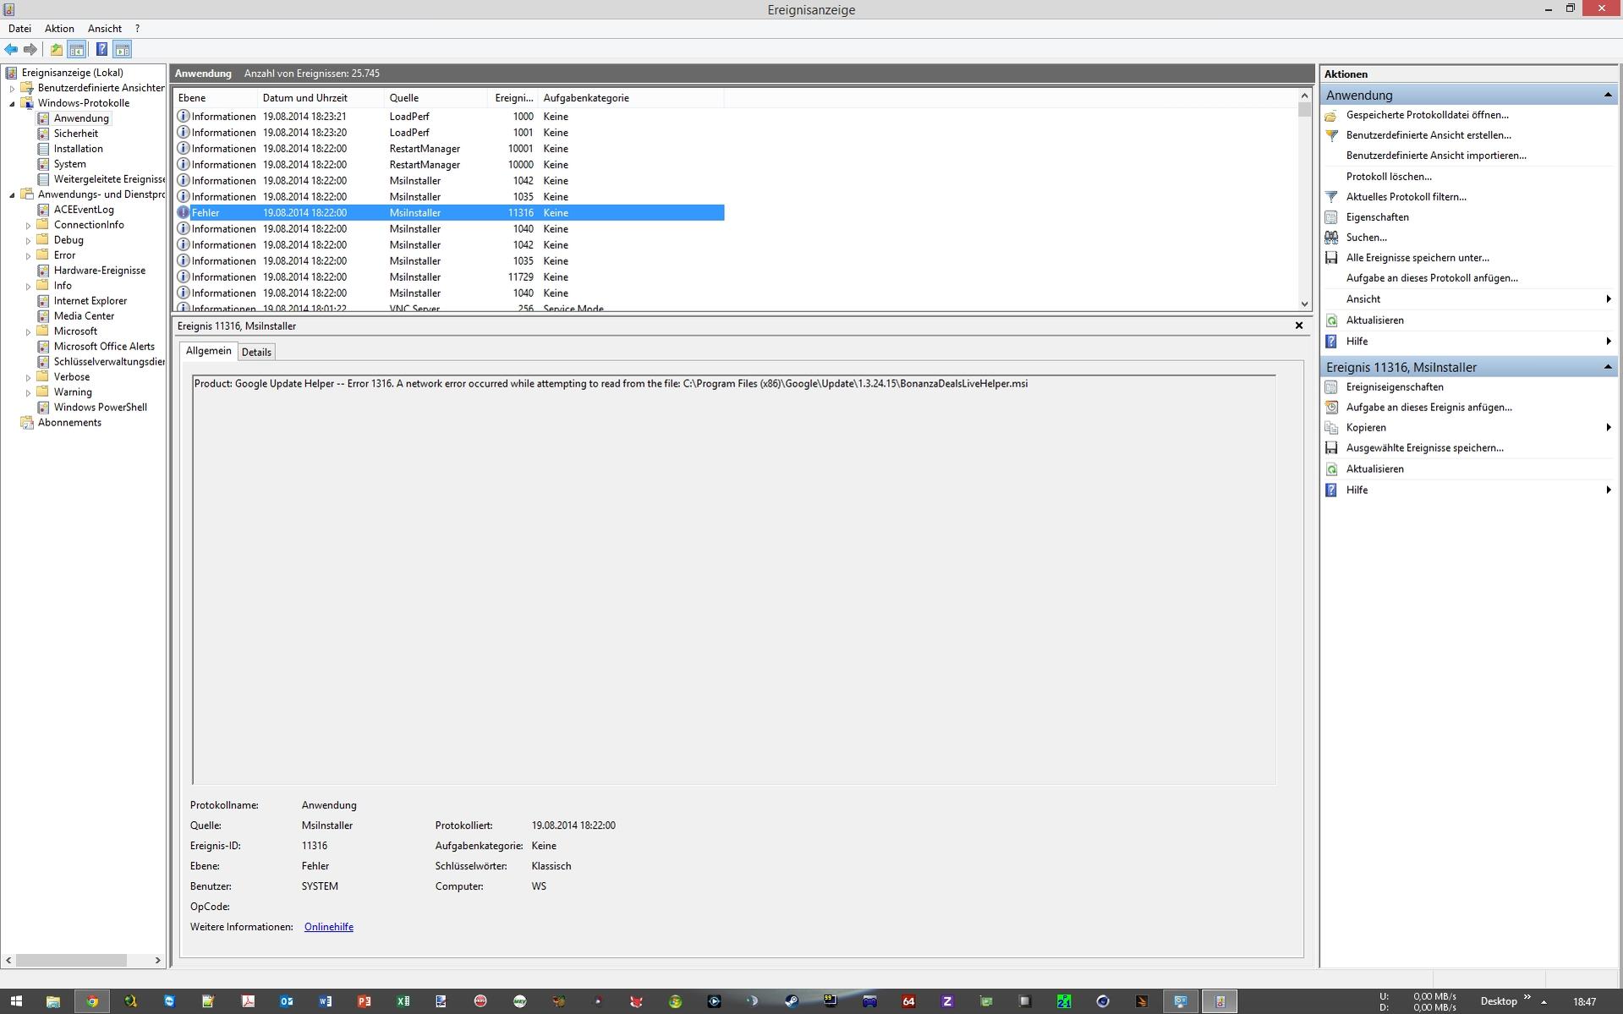Click Benutzerdefinierte Ansicht importieren
This screenshot has width=1623, height=1014.
click(1436, 156)
